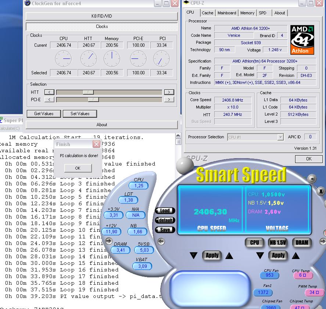
Task: Apply the CPU speed setting in Smart Speed
Action: point(212,256)
